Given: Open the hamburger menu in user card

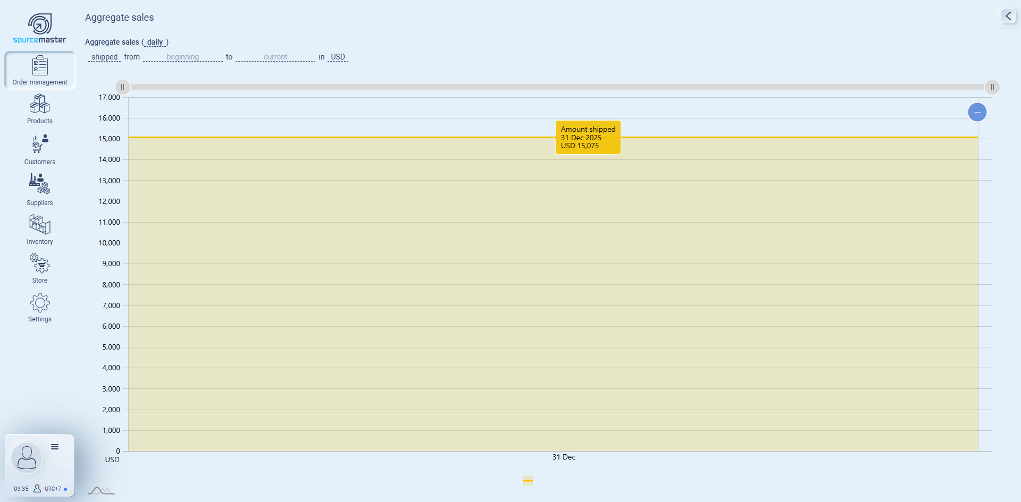Looking at the screenshot, I should pyautogui.click(x=55, y=447).
